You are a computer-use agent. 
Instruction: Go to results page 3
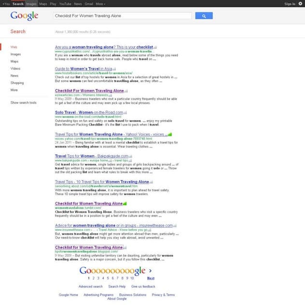pos(98,278)
